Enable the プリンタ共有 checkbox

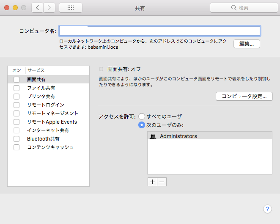click(16, 97)
